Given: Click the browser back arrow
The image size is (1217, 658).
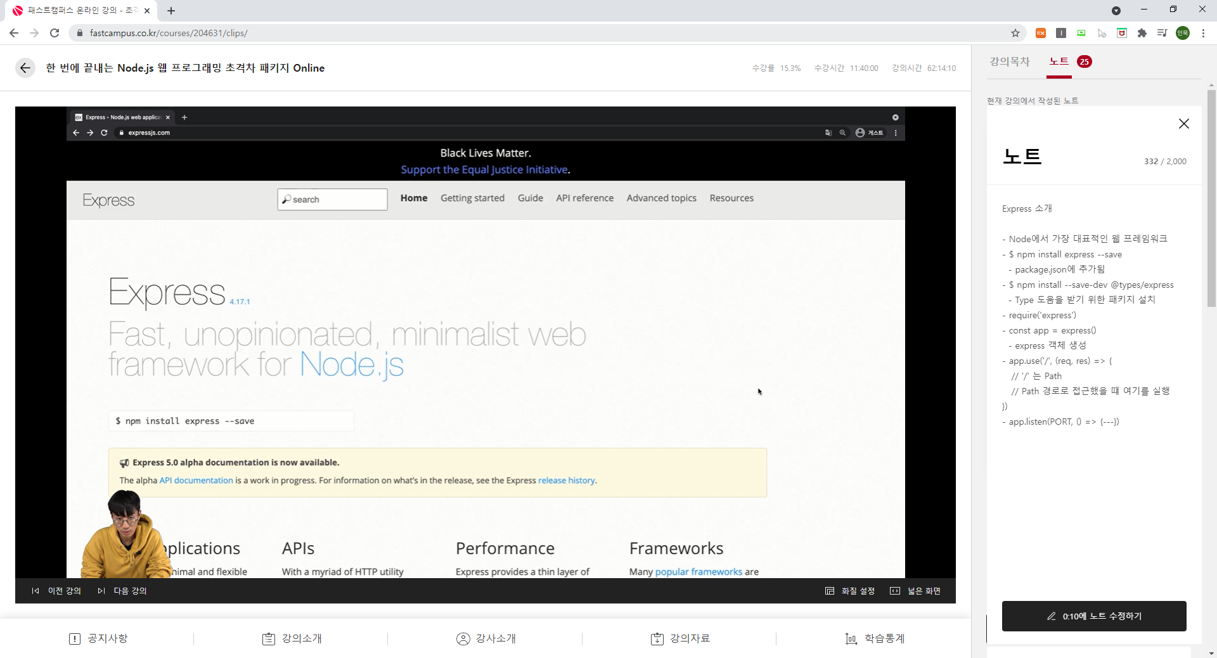Looking at the screenshot, I should point(14,33).
